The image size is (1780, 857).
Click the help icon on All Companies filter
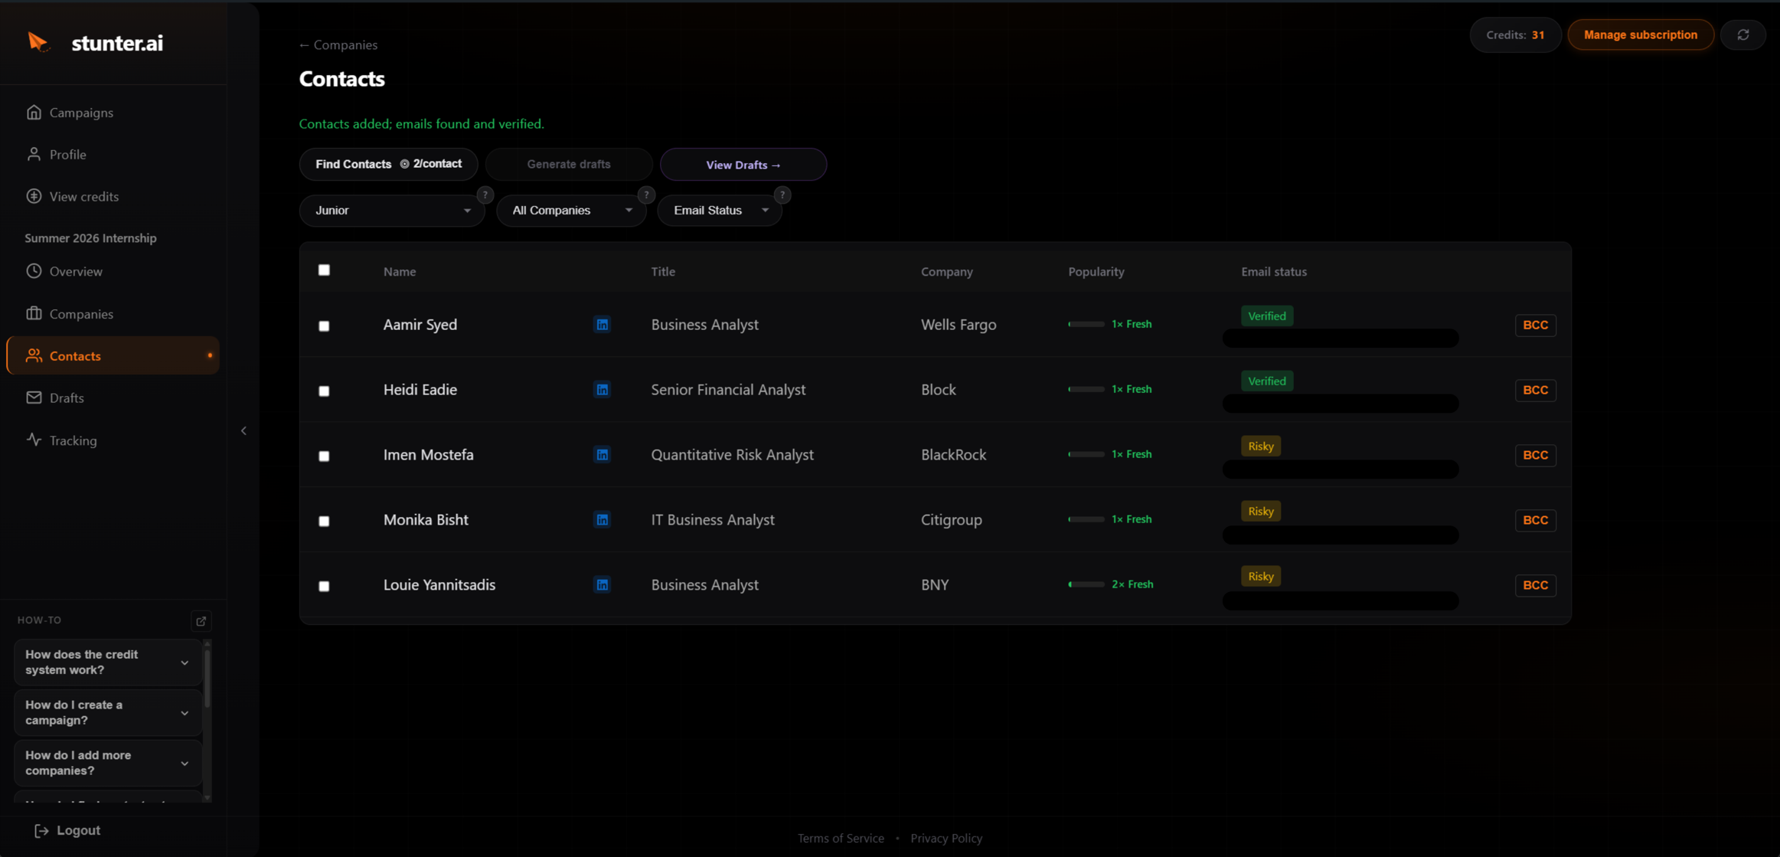click(646, 195)
